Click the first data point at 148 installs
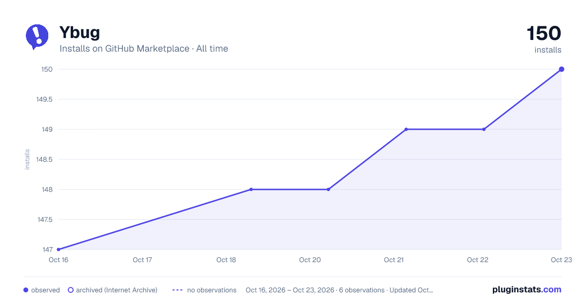Screen dimensions: 585x307 [x=251, y=190]
